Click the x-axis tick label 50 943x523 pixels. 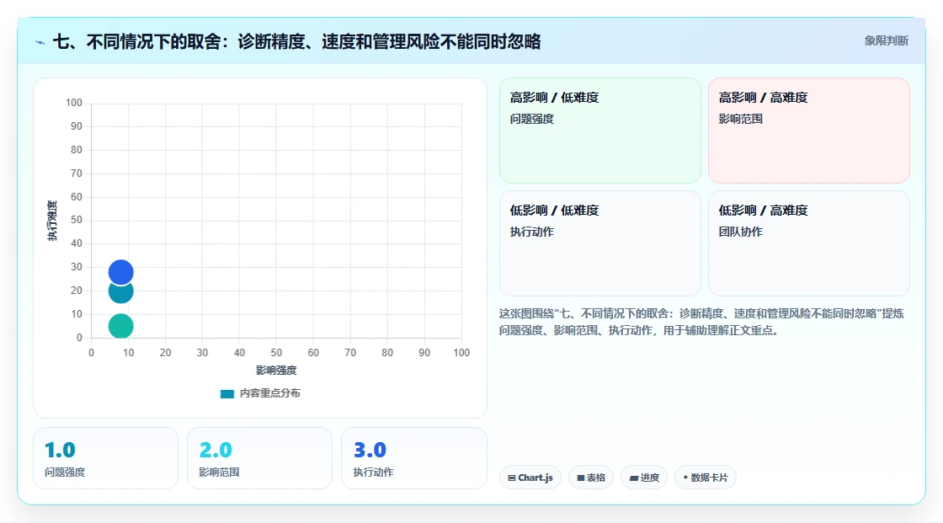(x=276, y=353)
